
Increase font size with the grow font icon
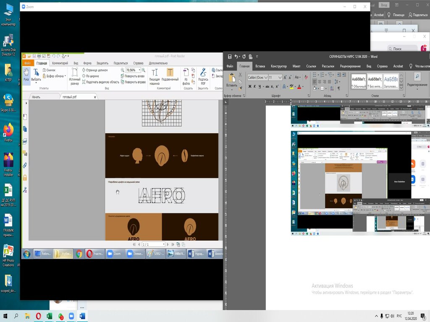(x=285, y=78)
